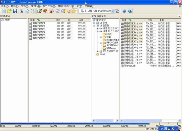Image resolution: width=182 pixels, height=131 pixels.
Task: Open the 레코더(R) menu
Action: (36, 6)
